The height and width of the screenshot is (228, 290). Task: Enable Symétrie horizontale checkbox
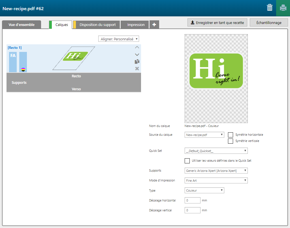pyautogui.click(x=231, y=135)
